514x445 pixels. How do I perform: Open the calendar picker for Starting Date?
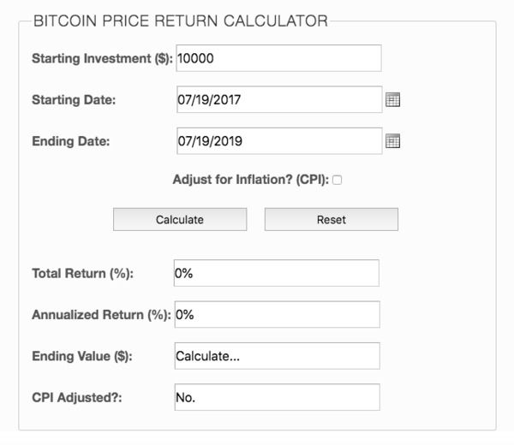392,100
